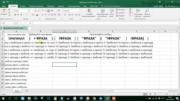180x101 pixels.
Task: Expand the Name Box dropdown arrow
Action: pyautogui.click(x=13, y=23)
